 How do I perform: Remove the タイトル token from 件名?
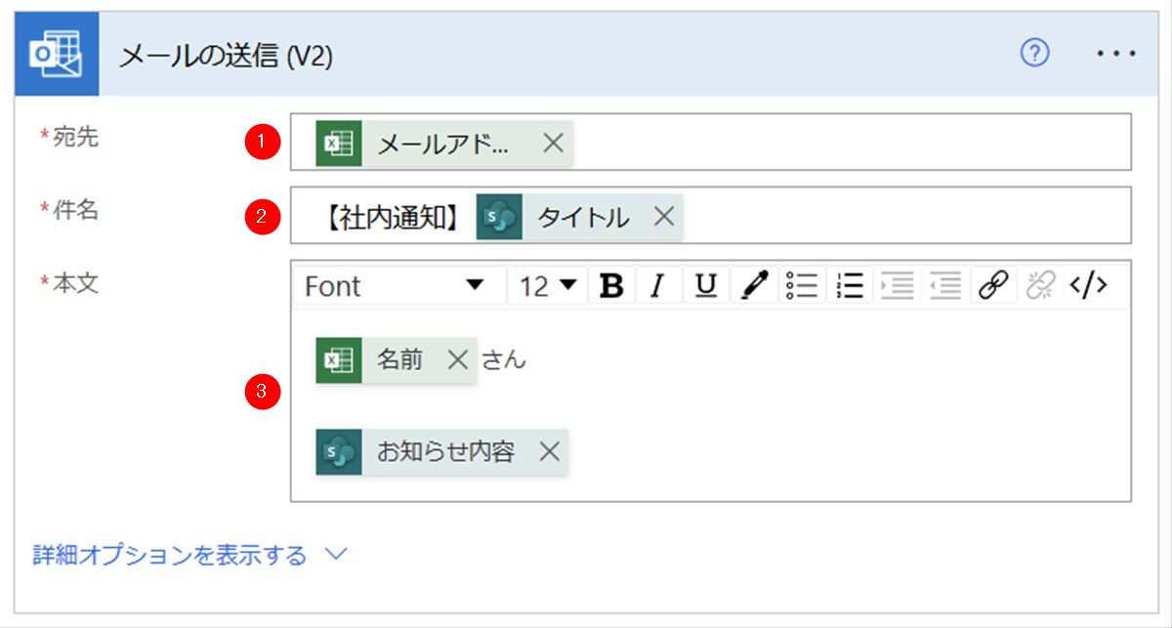663,217
